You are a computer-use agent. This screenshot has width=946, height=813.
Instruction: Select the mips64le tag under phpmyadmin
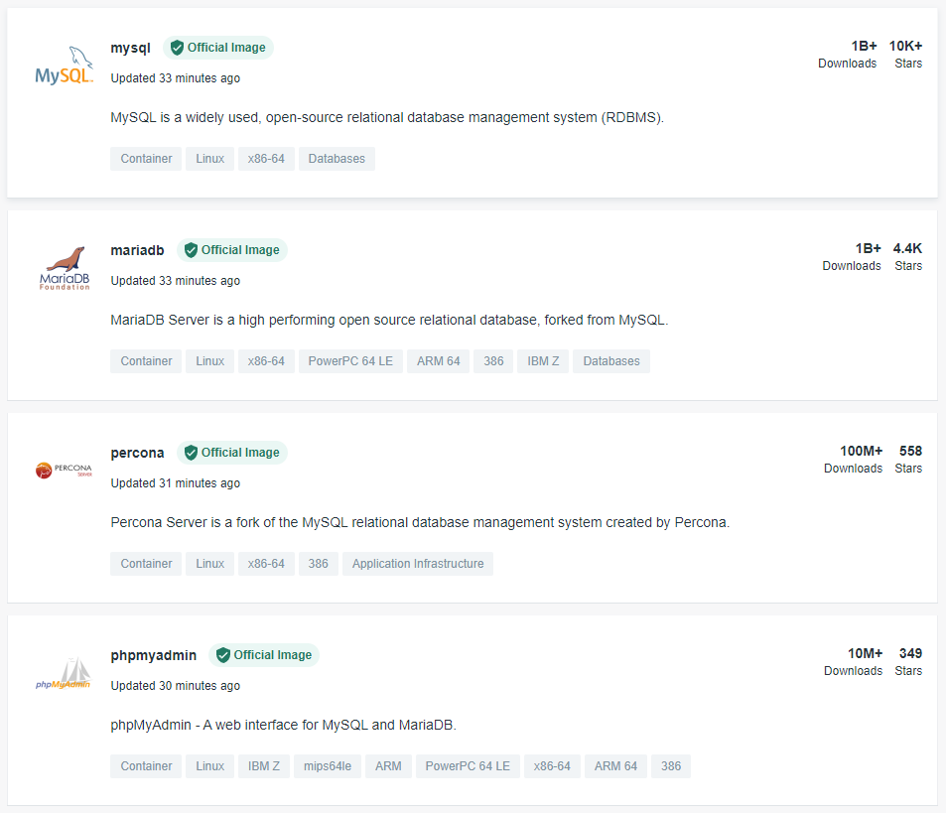[327, 766]
